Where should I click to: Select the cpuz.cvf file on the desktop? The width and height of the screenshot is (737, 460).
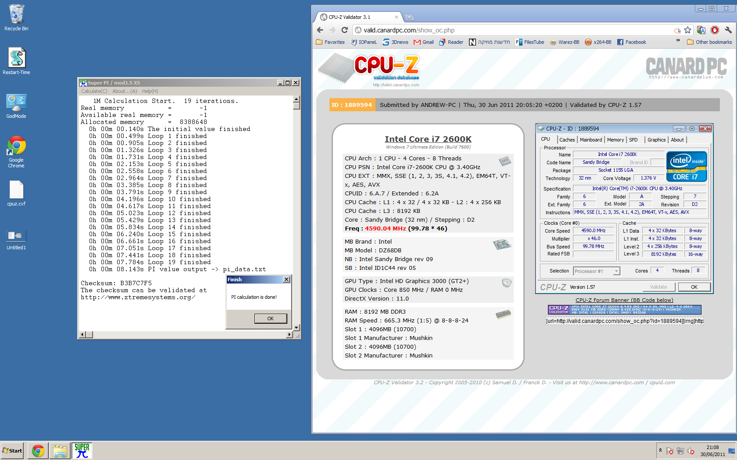(x=16, y=193)
